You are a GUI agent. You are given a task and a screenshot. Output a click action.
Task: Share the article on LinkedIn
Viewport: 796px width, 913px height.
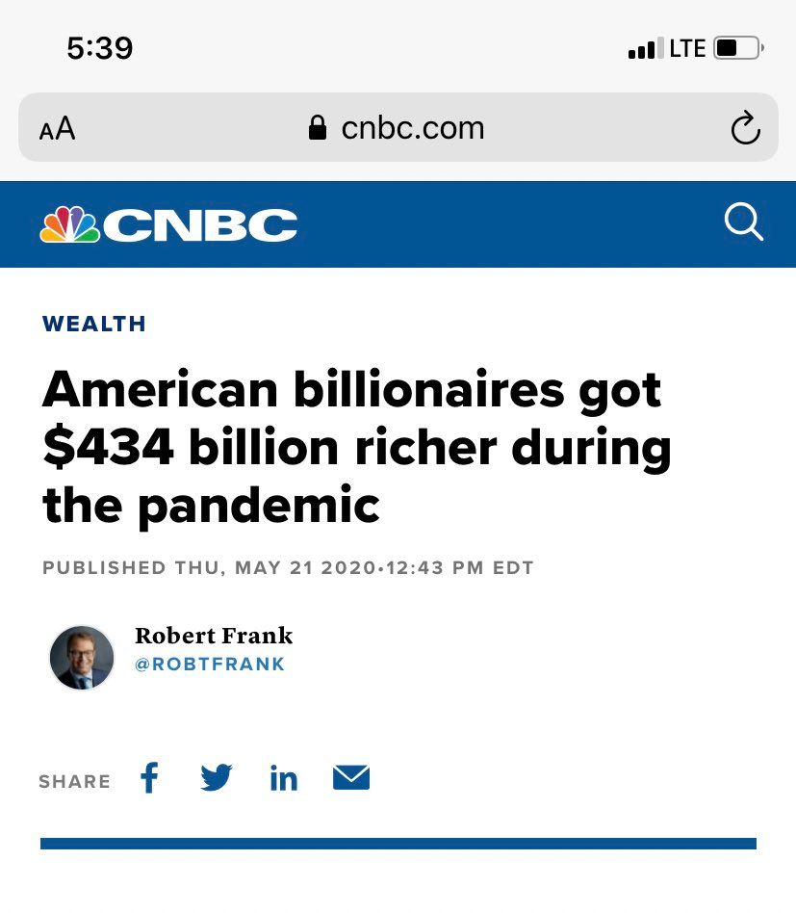coord(284,778)
